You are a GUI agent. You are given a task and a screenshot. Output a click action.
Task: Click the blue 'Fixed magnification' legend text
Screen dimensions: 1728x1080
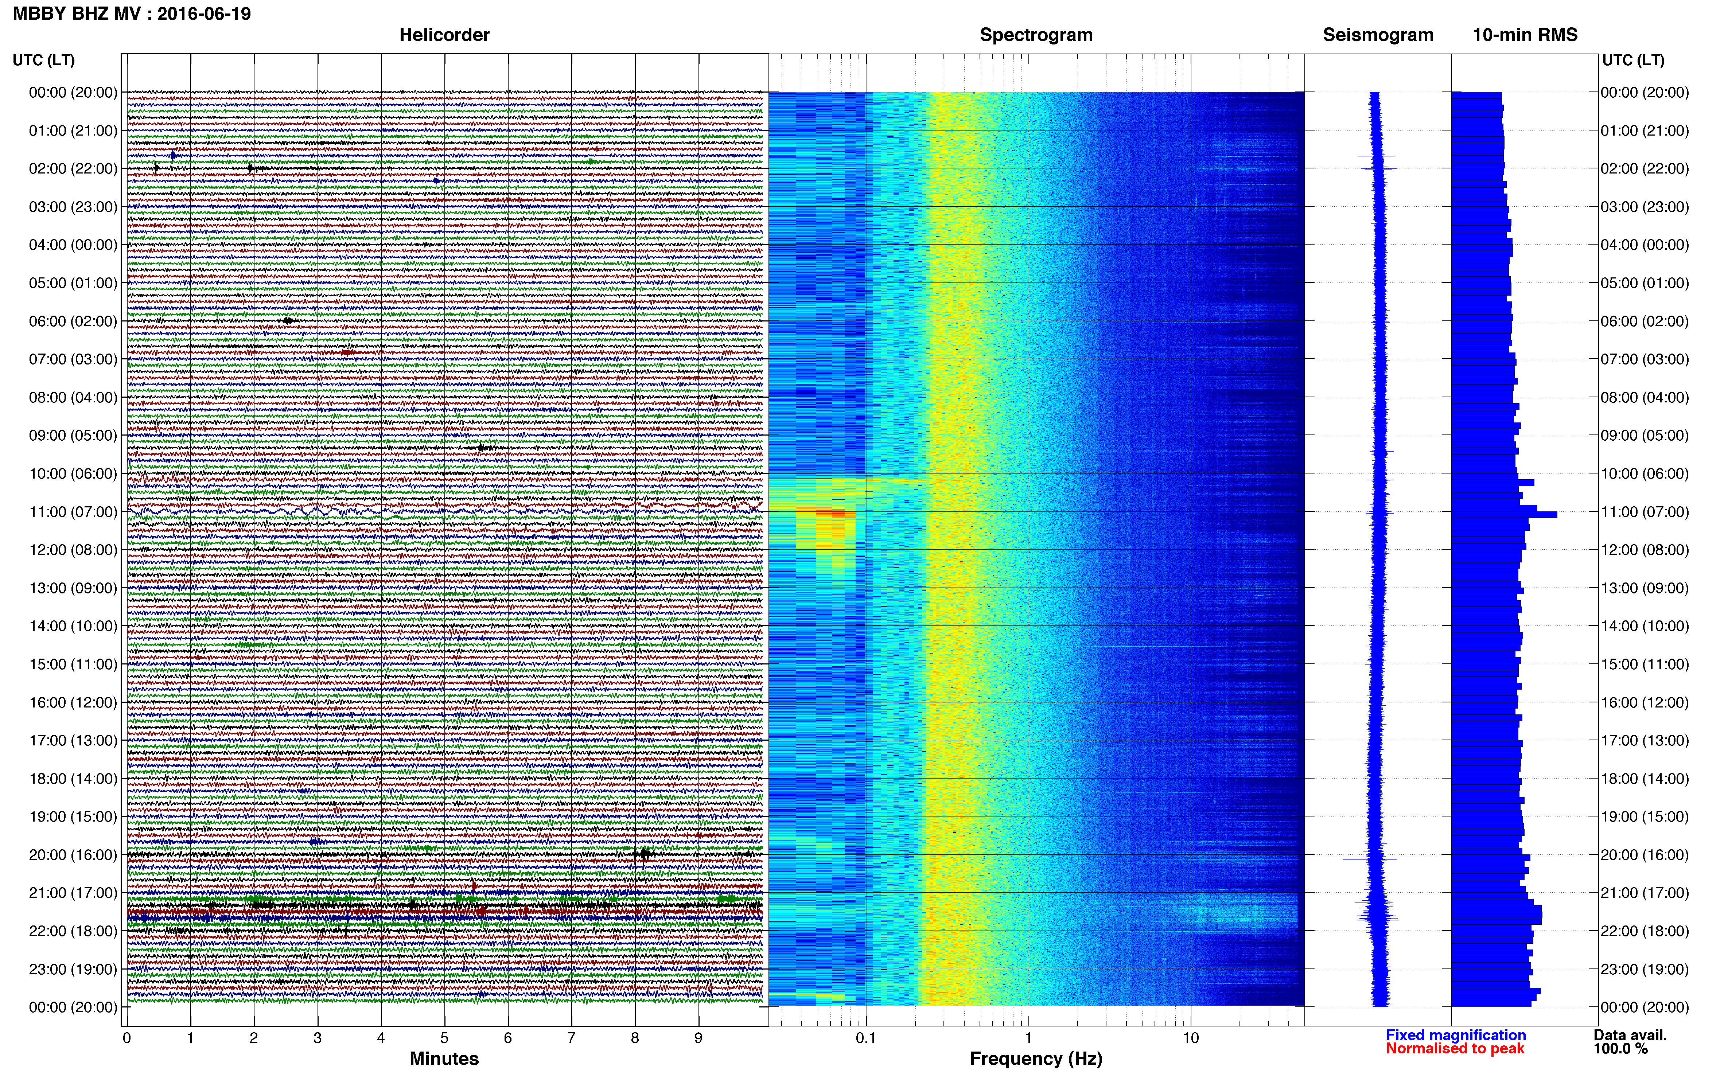coord(1456,1035)
